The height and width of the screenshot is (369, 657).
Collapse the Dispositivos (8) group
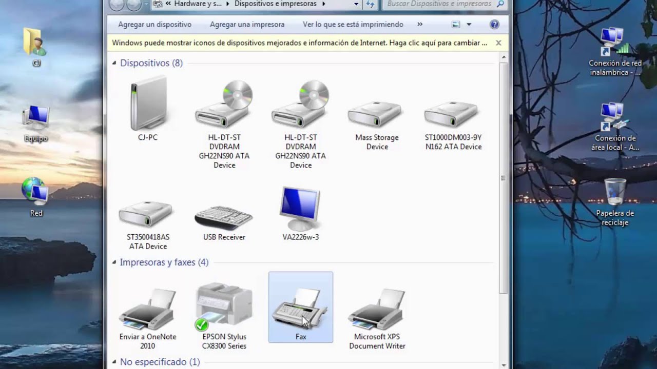click(x=114, y=63)
